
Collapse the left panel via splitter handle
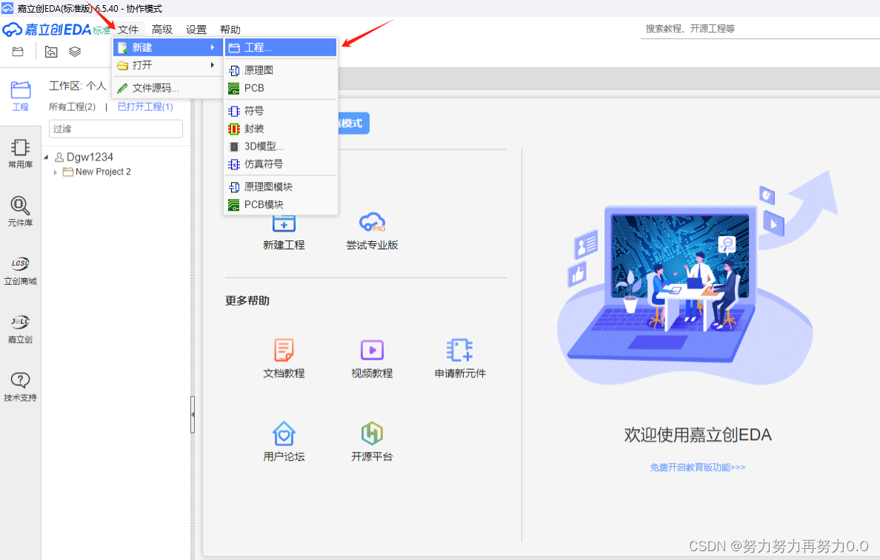pyautogui.click(x=193, y=415)
